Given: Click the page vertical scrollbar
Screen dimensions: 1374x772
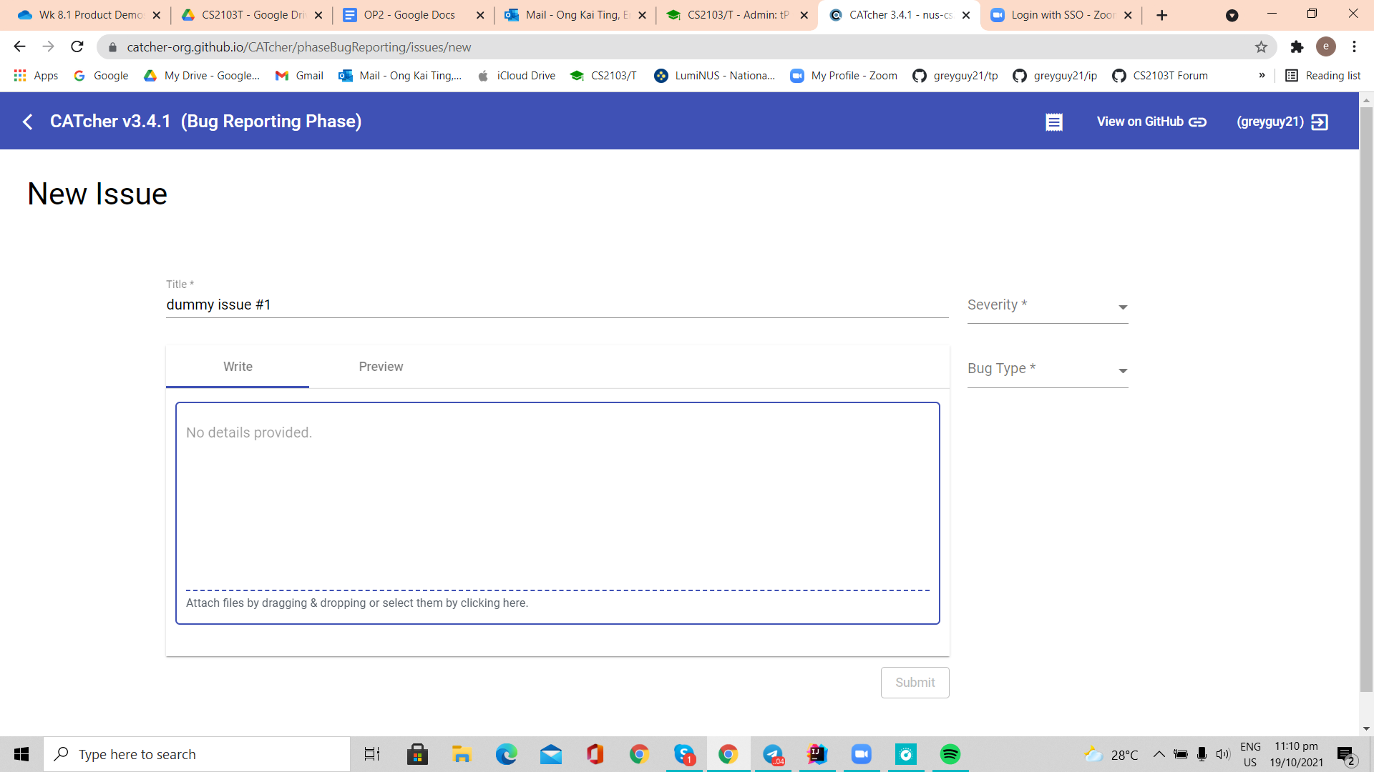Looking at the screenshot, I should 1366,400.
